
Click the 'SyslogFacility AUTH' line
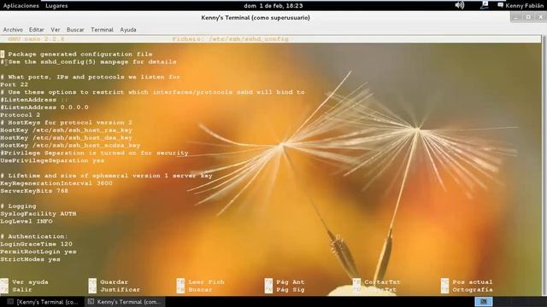pyautogui.click(x=38, y=214)
